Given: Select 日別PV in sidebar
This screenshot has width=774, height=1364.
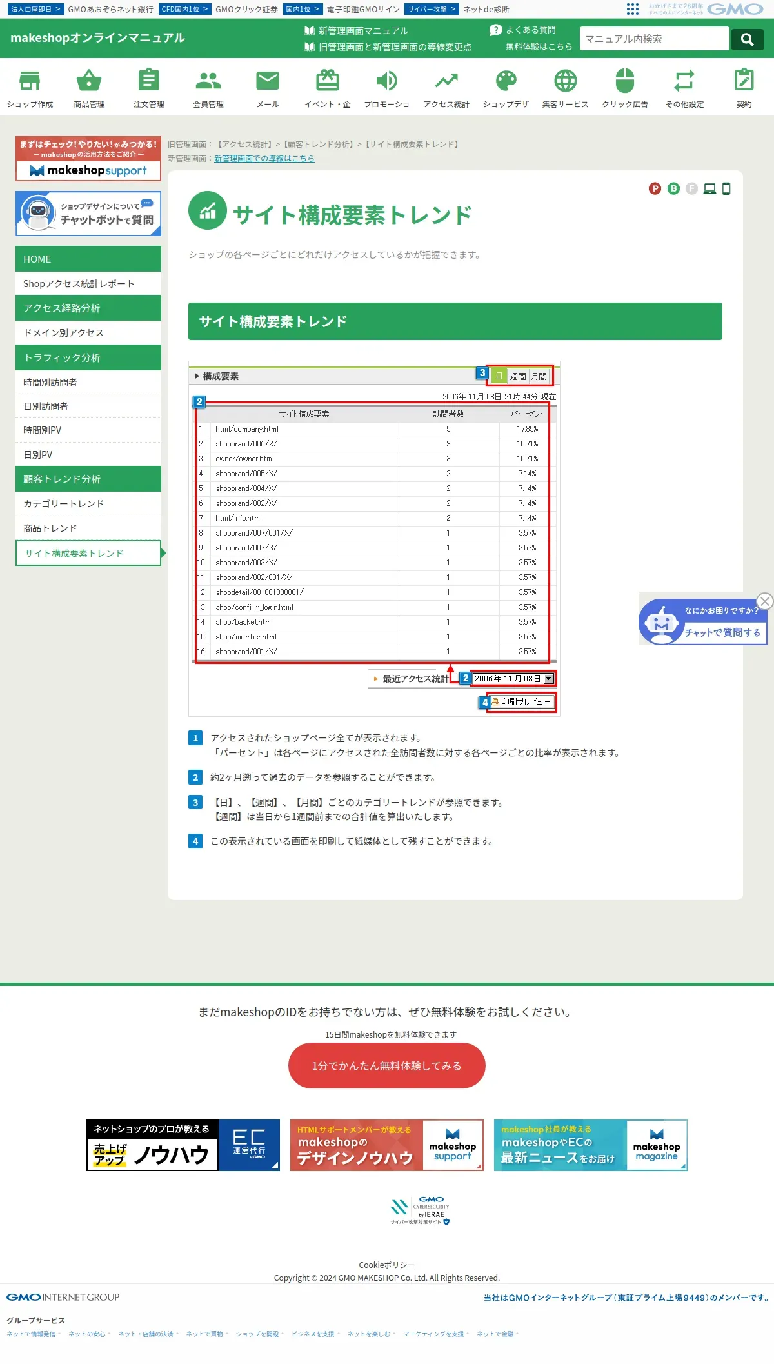Looking at the screenshot, I should pyautogui.click(x=88, y=455).
